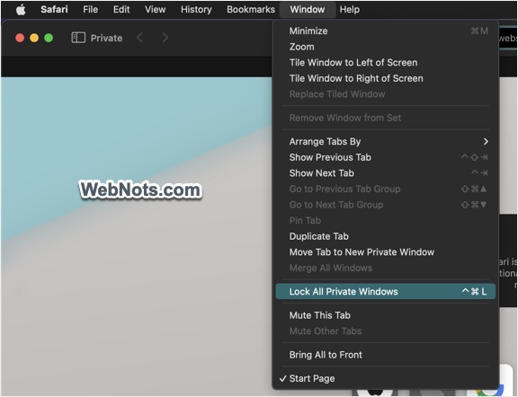This screenshot has height=397, width=518.
Task: Open the File menu
Action: click(90, 9)
